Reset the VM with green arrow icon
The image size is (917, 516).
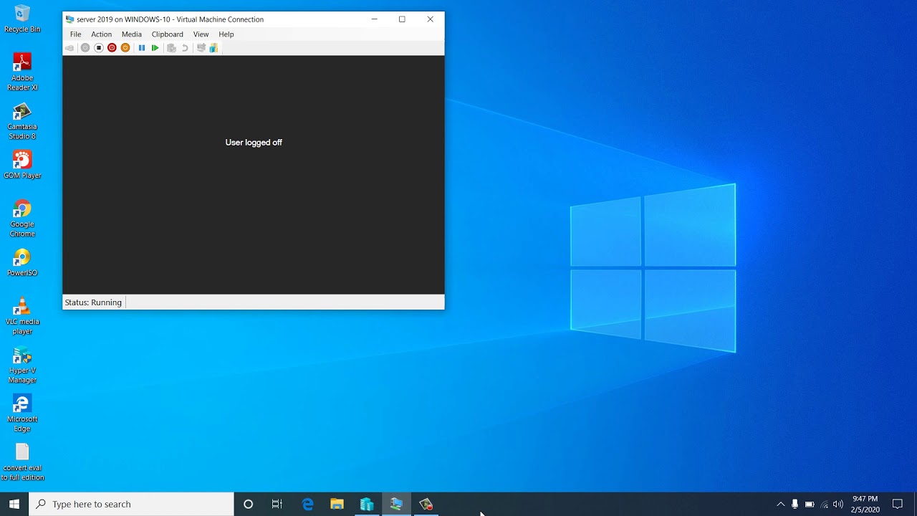pos(155,48)
